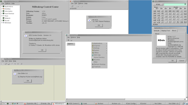Open Options menu in Archiver window

(81, 3)
